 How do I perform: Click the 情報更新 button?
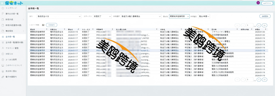click(x=265, y=16)
